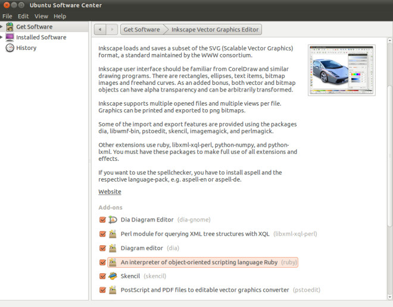Uncheck the Dia Diagram Editor add-on
Viewport: 393px width, 307px height.
[x=102, y=220]
